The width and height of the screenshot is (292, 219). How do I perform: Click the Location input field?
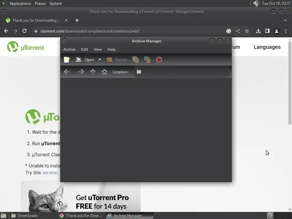pos(182,72)
